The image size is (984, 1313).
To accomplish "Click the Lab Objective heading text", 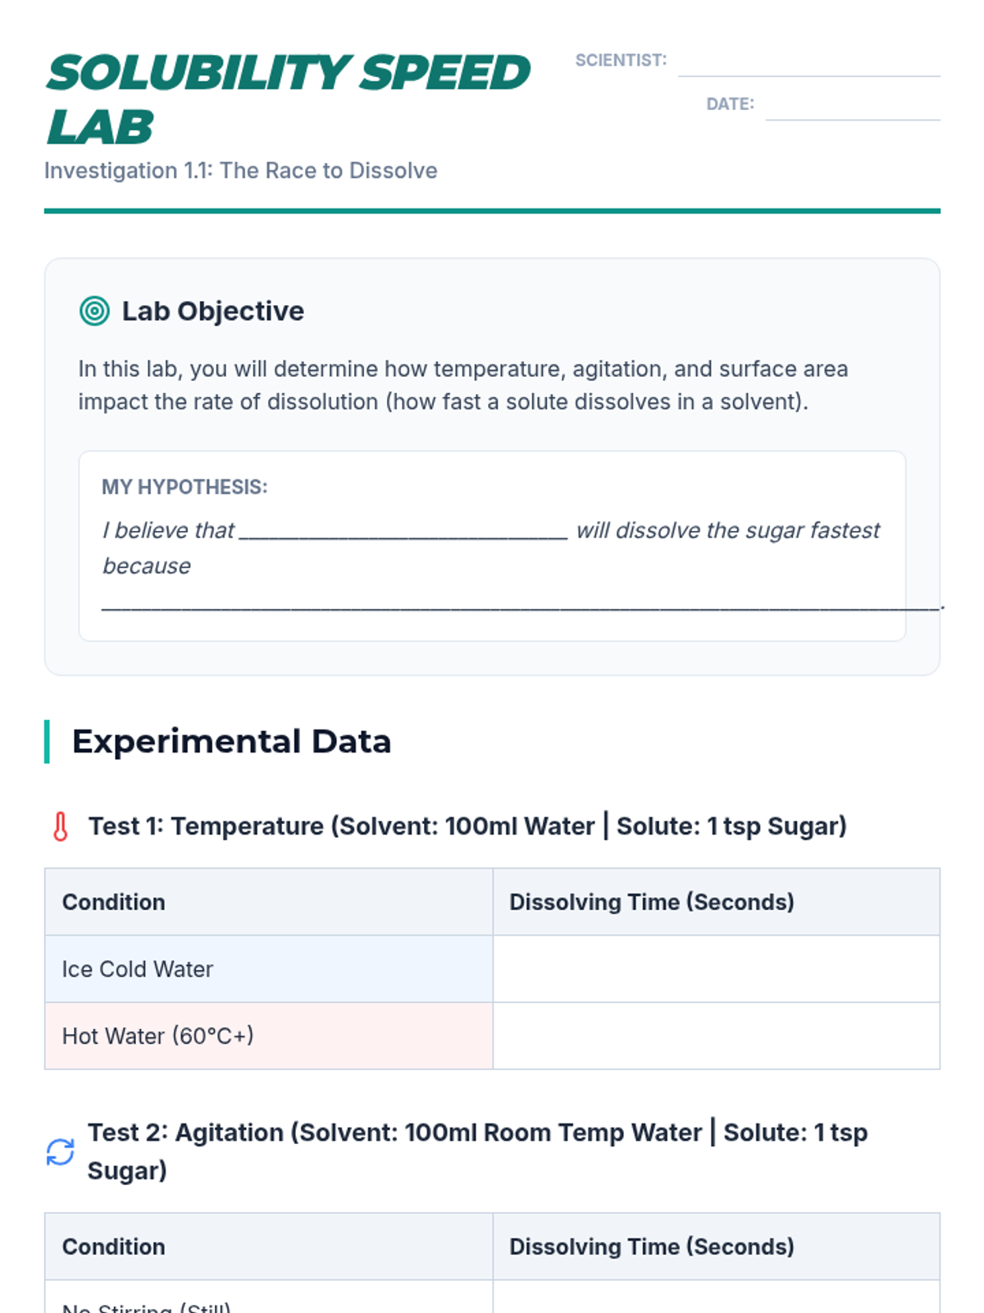I will (x=213, y=311).
